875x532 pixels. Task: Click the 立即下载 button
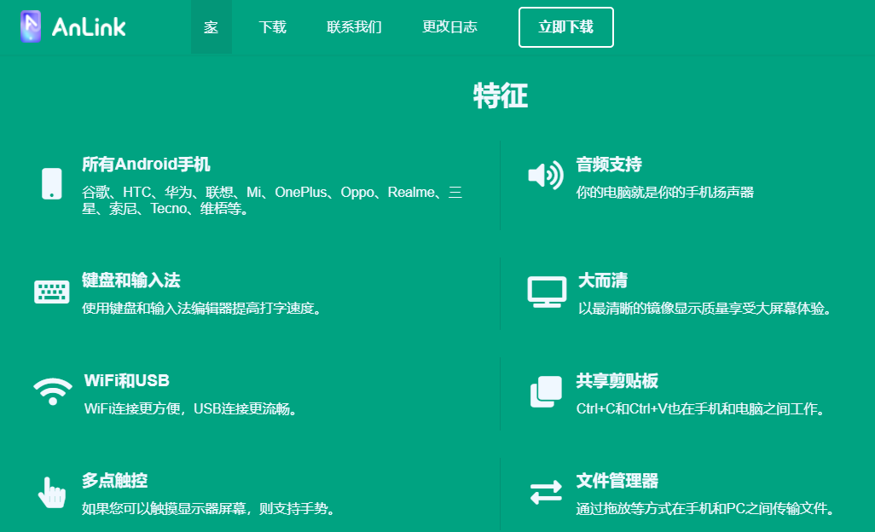click(565, 26)
